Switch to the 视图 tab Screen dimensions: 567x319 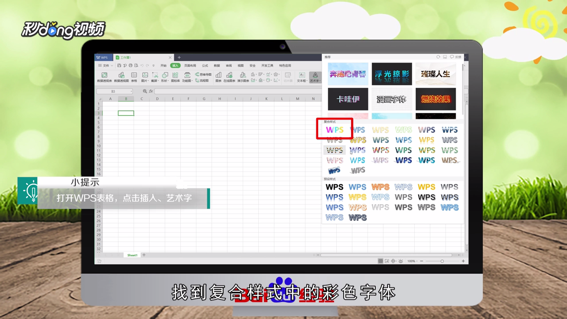click(241, 66)
